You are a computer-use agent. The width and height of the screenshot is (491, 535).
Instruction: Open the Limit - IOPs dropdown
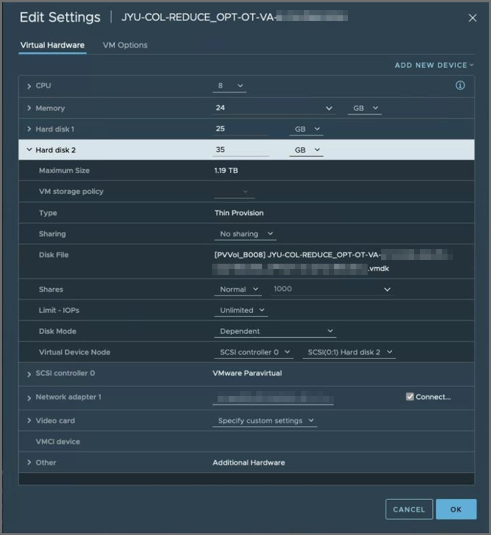pyautogui.click(x=241, y=310)
